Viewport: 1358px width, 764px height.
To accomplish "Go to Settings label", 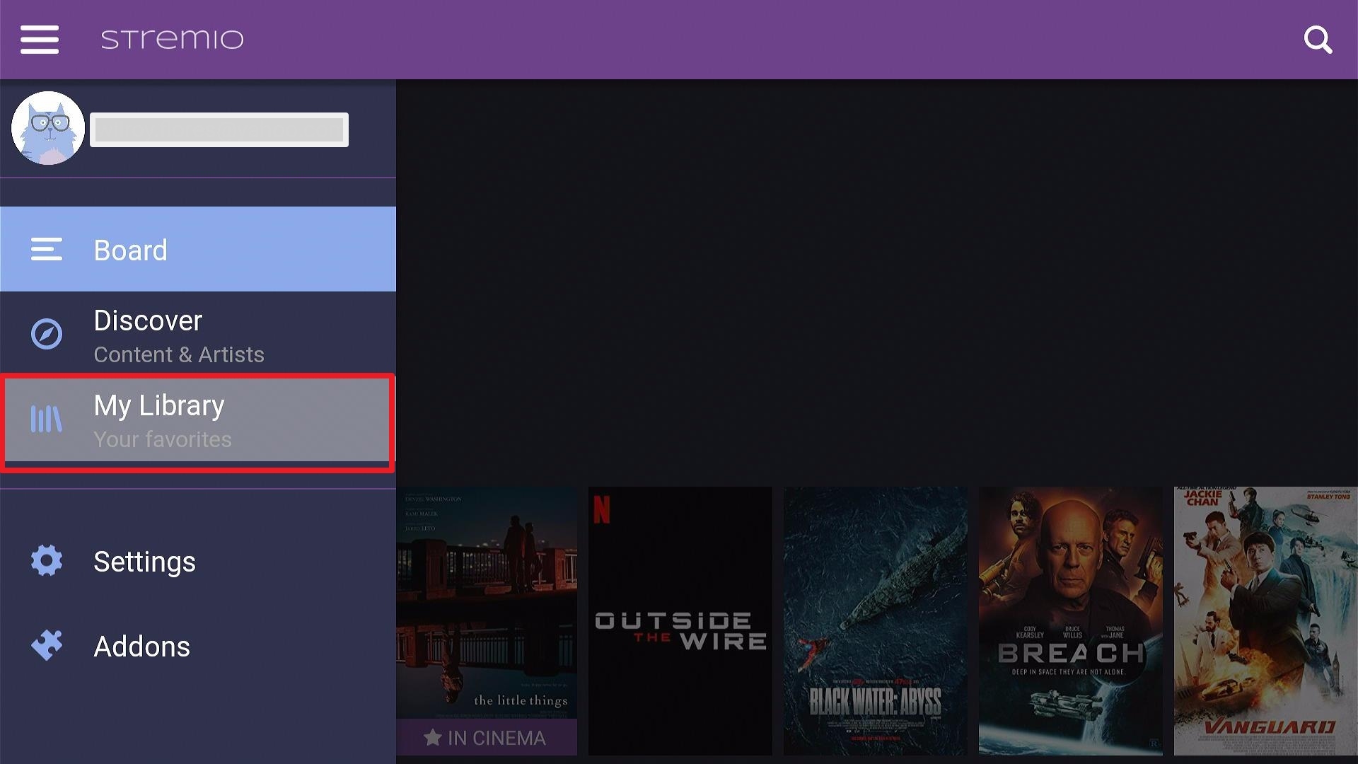I will click(144, 562).
